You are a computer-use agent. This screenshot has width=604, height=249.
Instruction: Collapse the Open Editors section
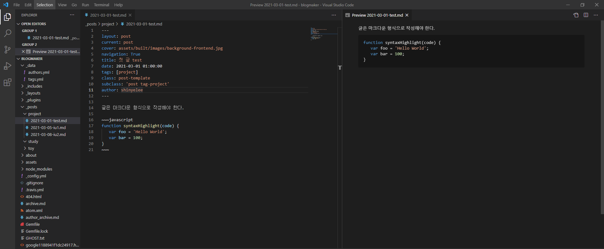point(48,24)
